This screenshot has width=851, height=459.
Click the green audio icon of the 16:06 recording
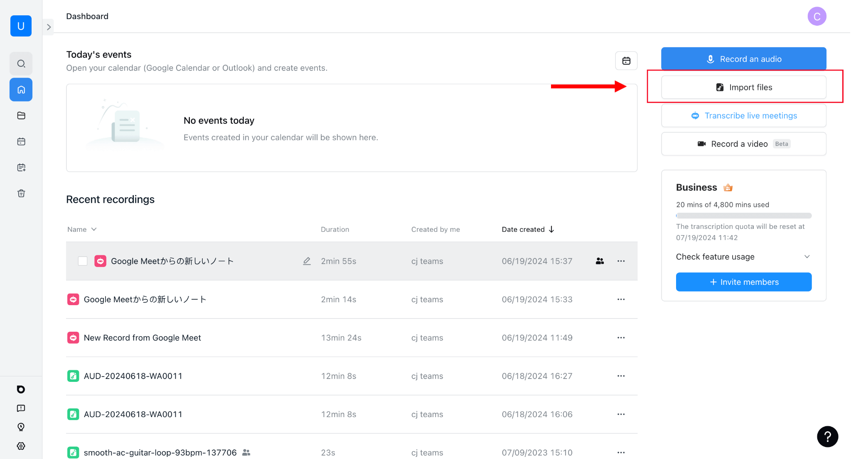tap(73, 414)
